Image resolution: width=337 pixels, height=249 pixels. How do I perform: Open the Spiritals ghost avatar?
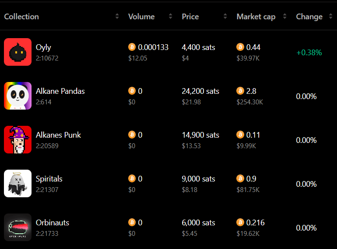click(x=18, y=183)
